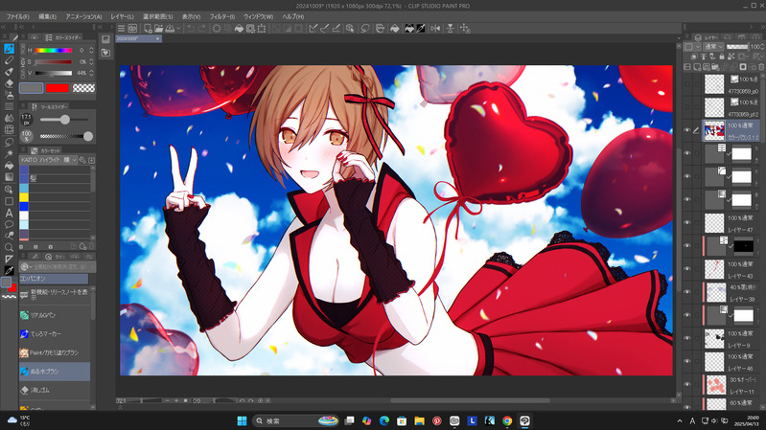This screenshot has height=430, width=766.
Task: Adjust the V value stepper
Action: (x=91, y=73)
